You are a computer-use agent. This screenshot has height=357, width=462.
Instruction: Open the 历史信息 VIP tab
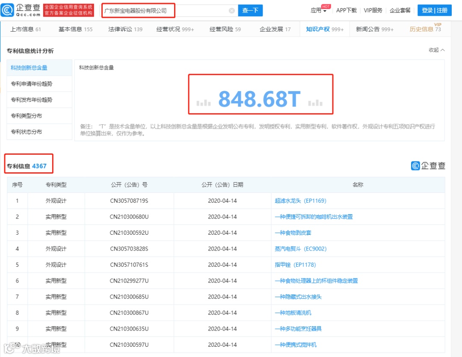(x=425, y=29)
